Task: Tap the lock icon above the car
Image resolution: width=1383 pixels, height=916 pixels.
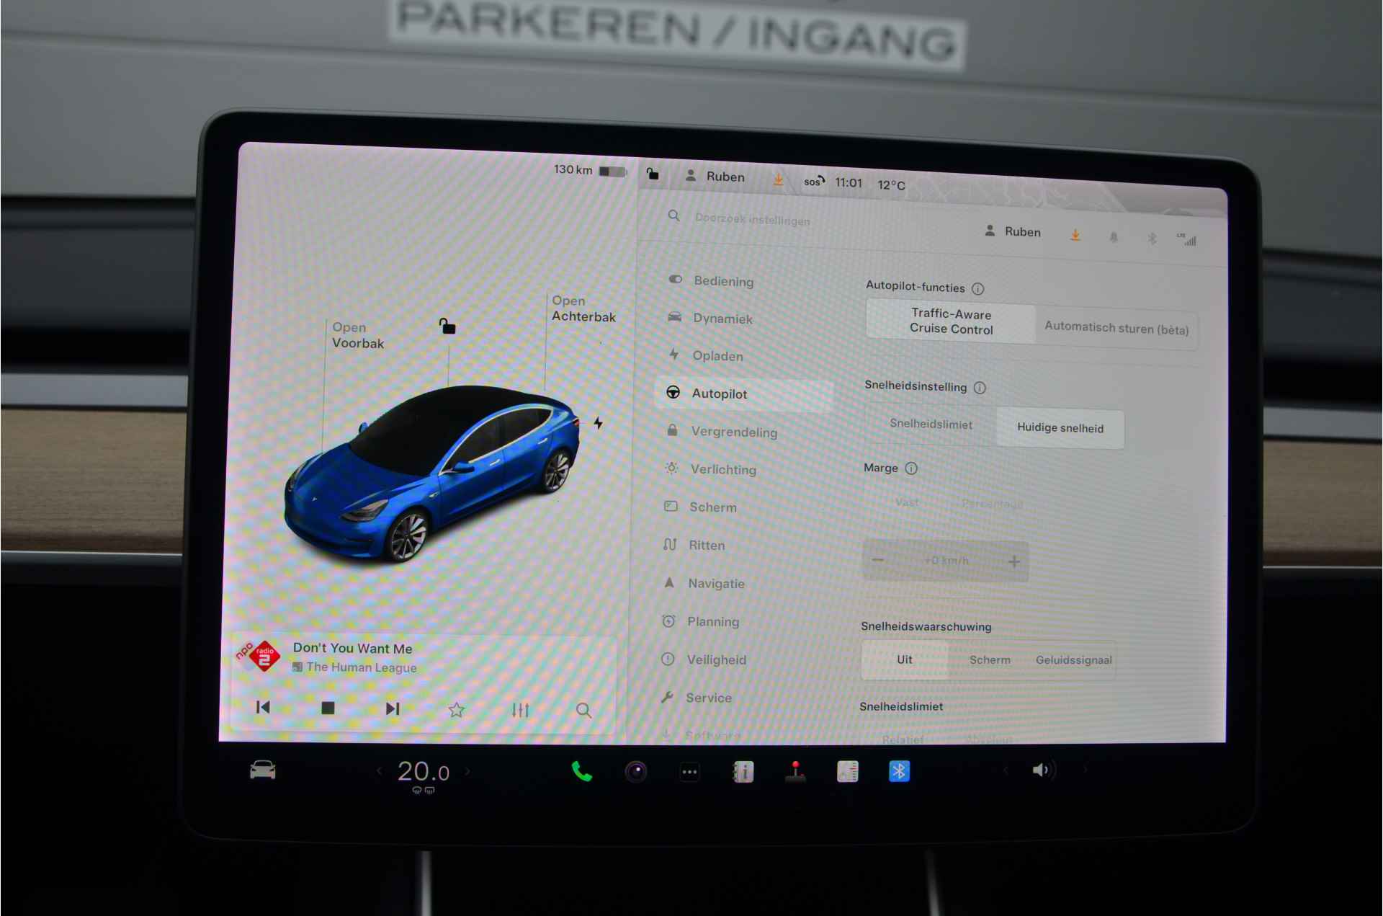Action: [447, 326]
